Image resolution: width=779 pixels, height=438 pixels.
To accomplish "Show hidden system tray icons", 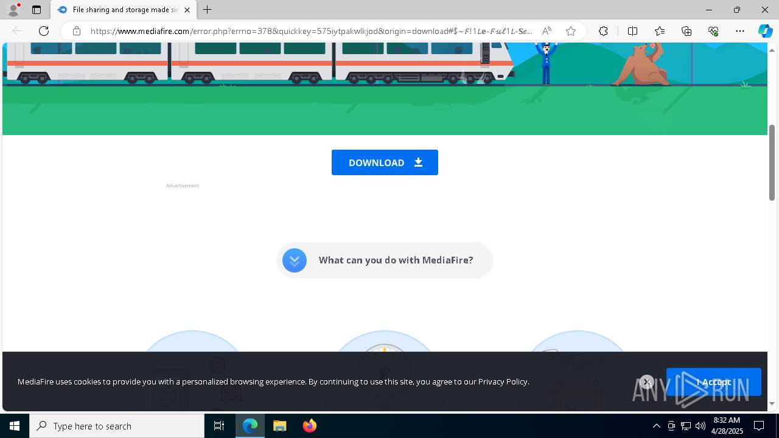I will [656, 426].
